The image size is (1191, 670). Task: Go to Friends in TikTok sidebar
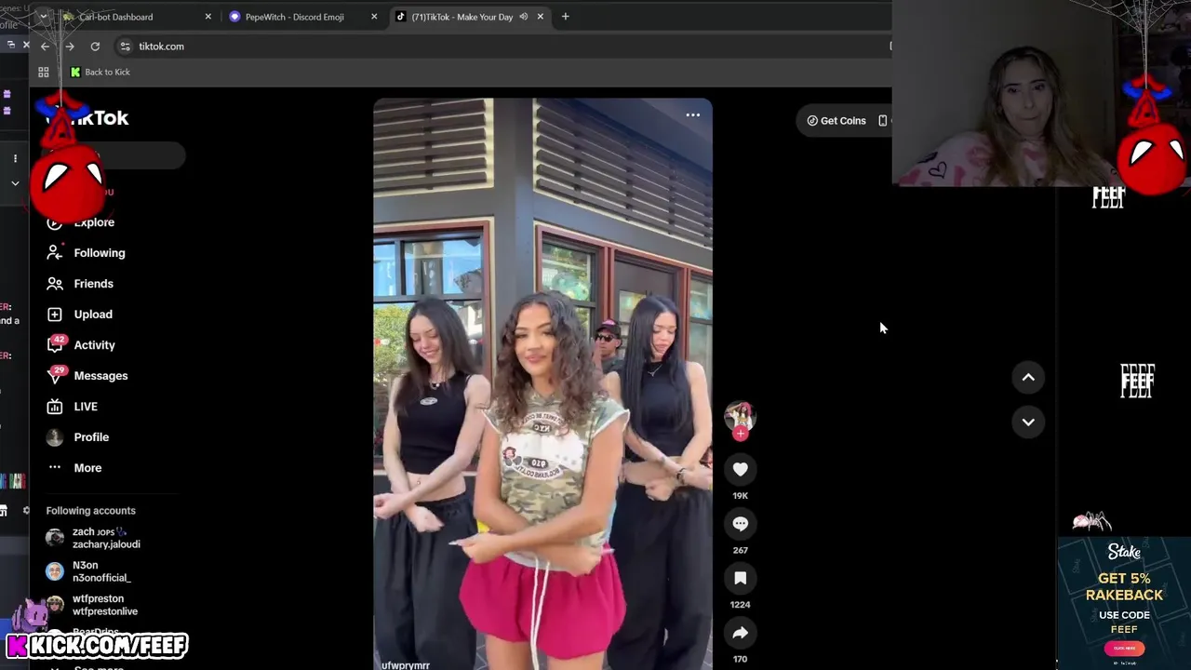point(93,284)
